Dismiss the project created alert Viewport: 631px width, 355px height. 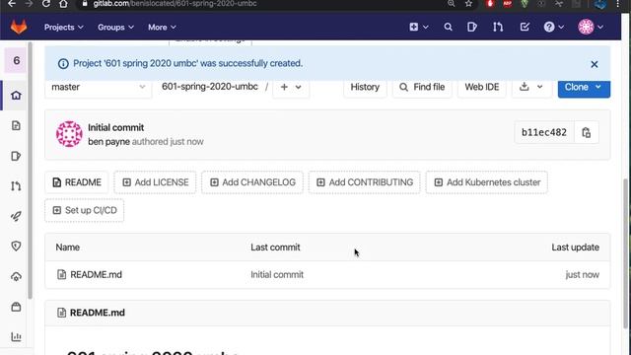click(x=594, y=64)
